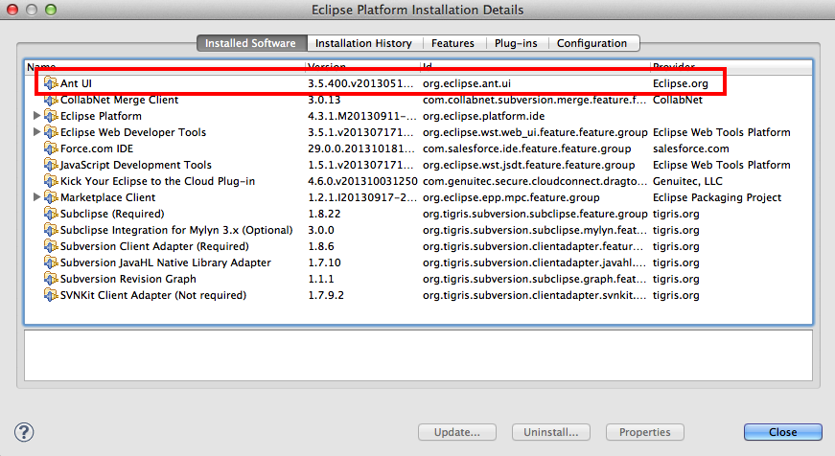Close the Installation Details dialog
Viewport: 835px width, 456px height.
pos(783,432)
